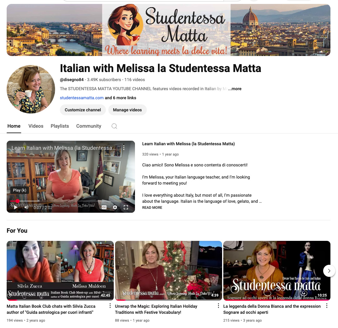Open the Community tab
Screen dimensions: 338x328
click(x=89, y=126)
